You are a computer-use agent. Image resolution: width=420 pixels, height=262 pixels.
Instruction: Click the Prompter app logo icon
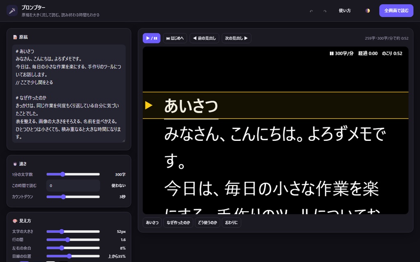12,11
